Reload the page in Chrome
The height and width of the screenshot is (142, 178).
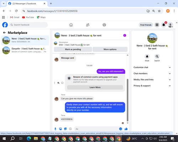point(16,11)
